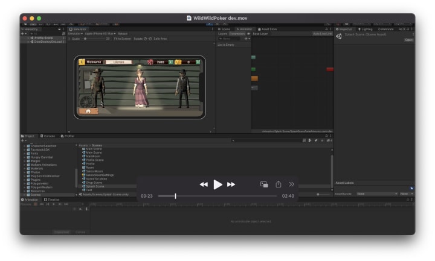The width and height of the screenshot is (435, 261).
Task: Select the teal Any State node
Action: point(253,57)
